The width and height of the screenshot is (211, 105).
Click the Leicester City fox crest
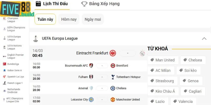click(x=91, y=99)
